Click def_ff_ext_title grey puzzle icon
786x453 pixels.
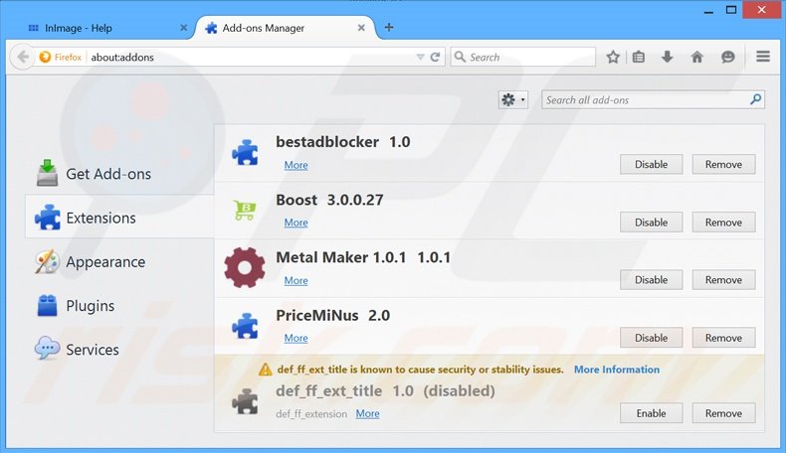coord(245,401)
